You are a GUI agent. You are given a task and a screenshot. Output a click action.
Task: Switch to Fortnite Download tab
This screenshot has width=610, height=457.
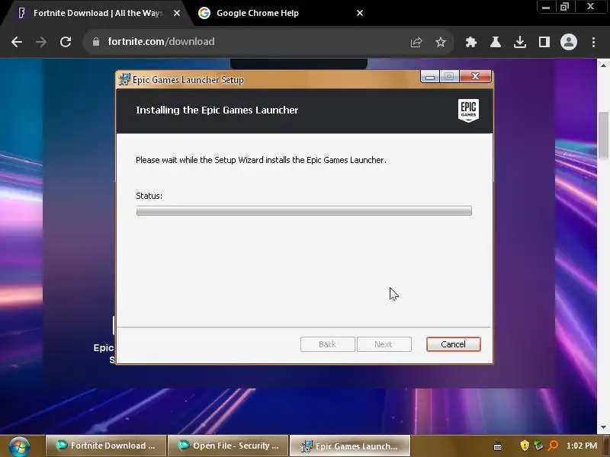(x=98, y=13)
